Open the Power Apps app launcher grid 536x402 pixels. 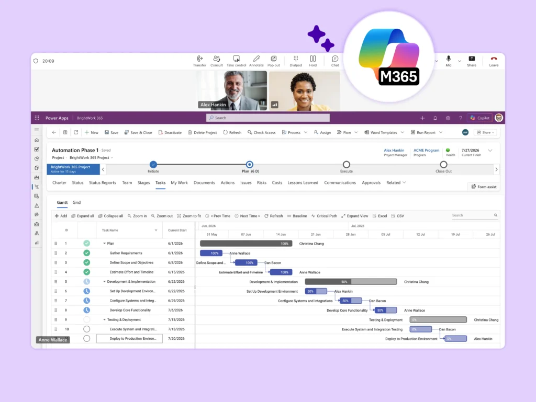point(37,118)
